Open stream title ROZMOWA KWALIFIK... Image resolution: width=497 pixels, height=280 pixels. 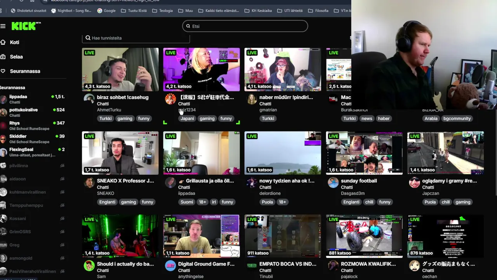(368, 264)
